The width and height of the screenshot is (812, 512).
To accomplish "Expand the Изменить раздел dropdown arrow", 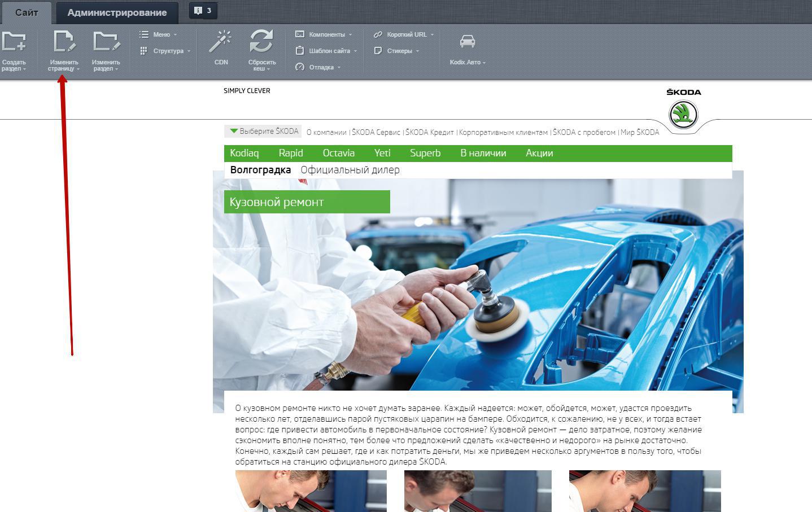I will coord(116,69).
